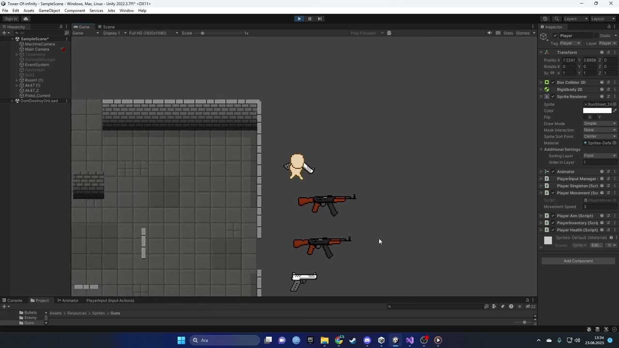
Task: Click the Step frame button
Action: pyautogui.click(x=320, y=18)
